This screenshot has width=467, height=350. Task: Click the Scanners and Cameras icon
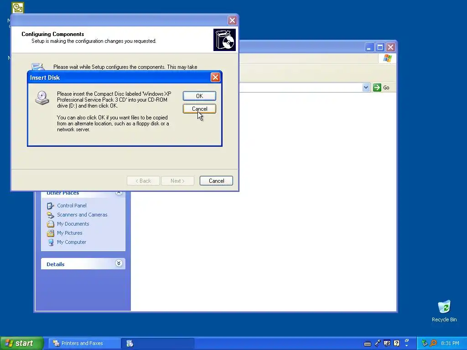click(x=50, y=215)
